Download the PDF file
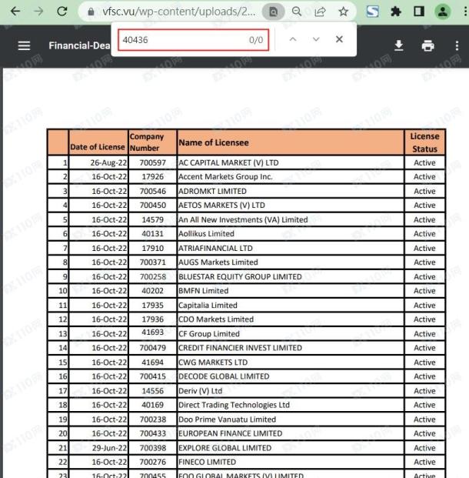 398,45
